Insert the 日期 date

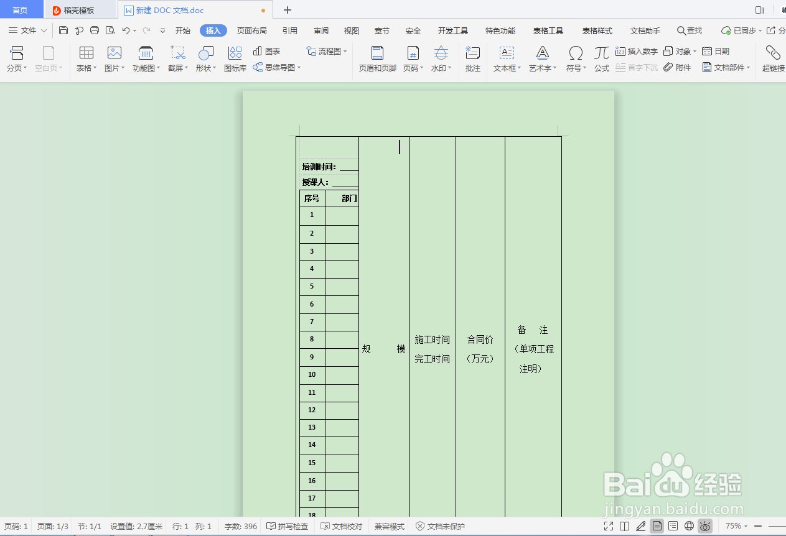[x=716, y=51]
